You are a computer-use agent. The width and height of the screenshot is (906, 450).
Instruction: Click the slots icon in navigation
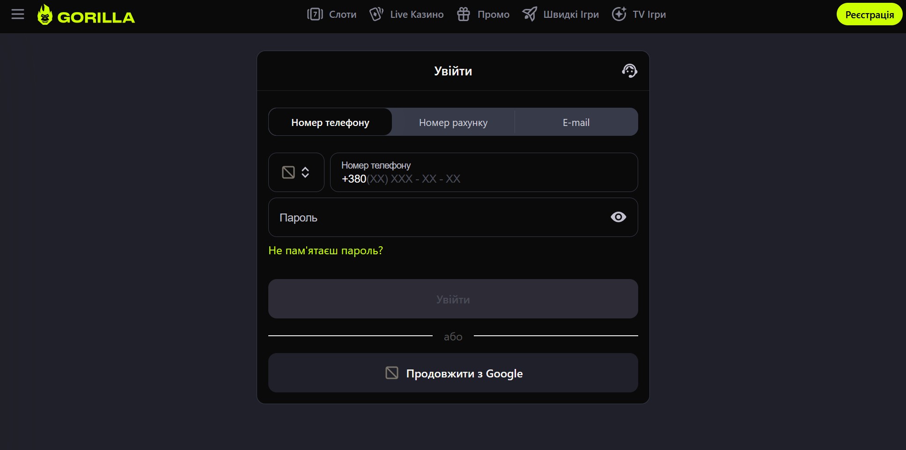click(315, 15)
